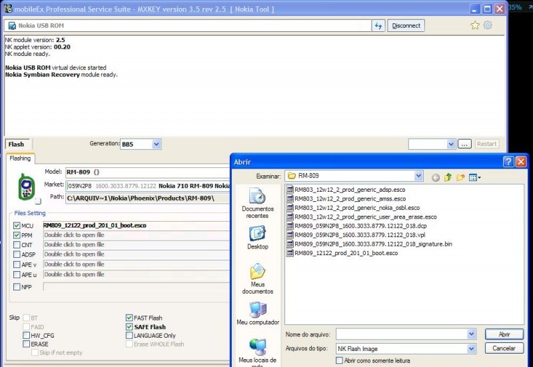Click the APE u file field
The height and width of the screenshot is (367, 533).
[x=137, y=274]
